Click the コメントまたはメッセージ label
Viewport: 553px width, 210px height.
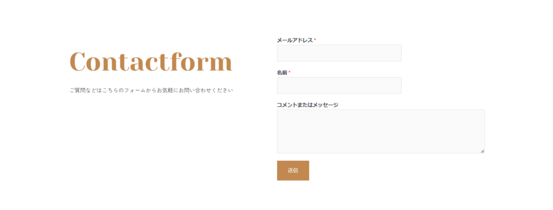click(307, 105)
